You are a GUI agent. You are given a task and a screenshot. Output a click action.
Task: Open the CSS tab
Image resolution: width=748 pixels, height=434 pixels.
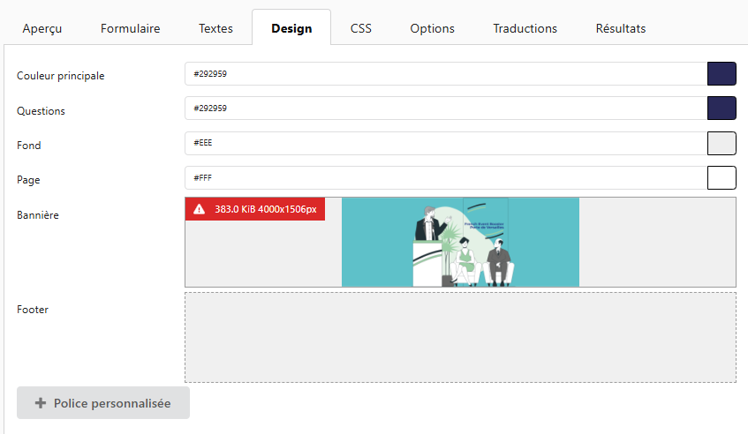pos(360,28)
